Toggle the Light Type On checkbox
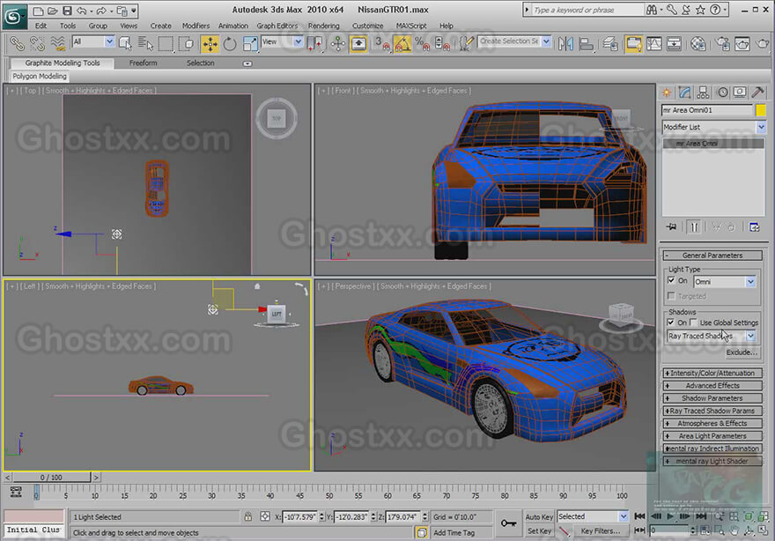 tap(671, 280)
